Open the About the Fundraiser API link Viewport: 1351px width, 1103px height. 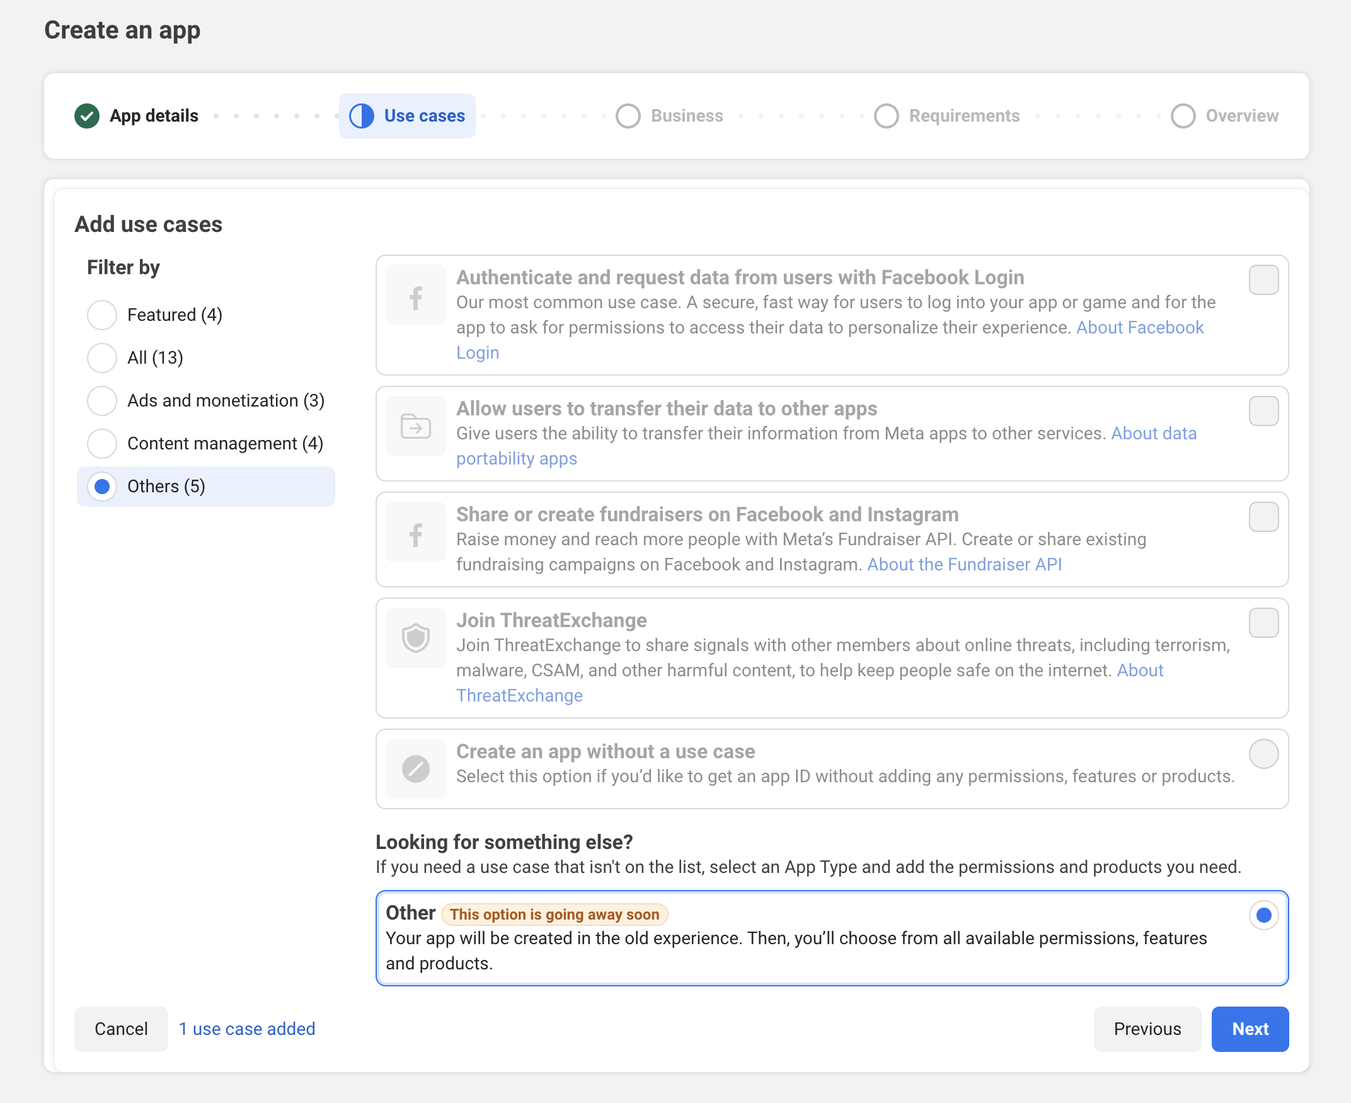click(x=963, y=564)
